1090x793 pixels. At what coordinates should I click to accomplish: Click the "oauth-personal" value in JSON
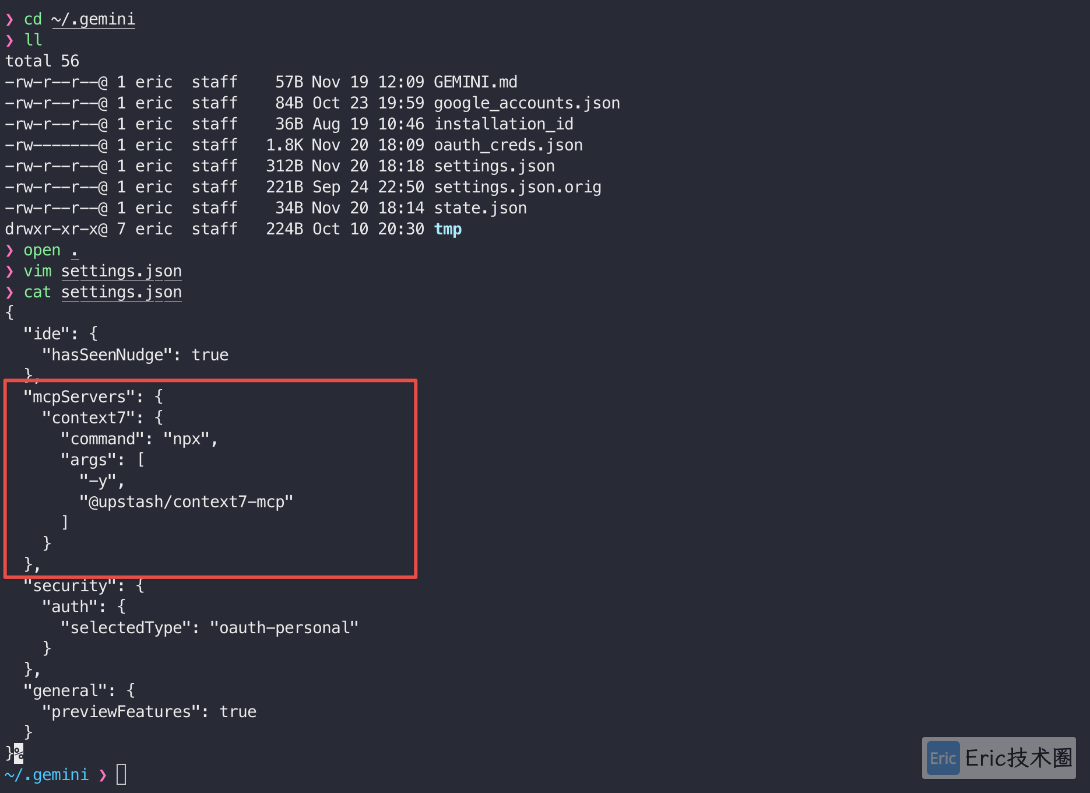[284, 628]
